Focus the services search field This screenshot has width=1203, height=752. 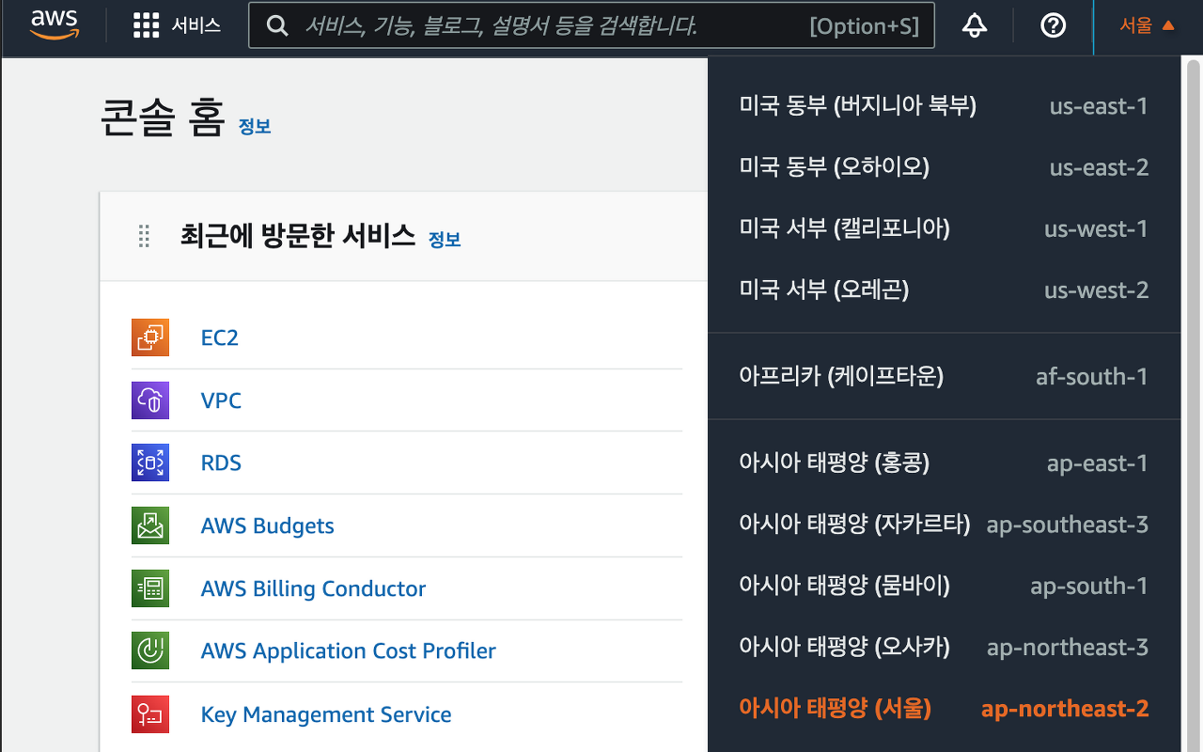591,25
